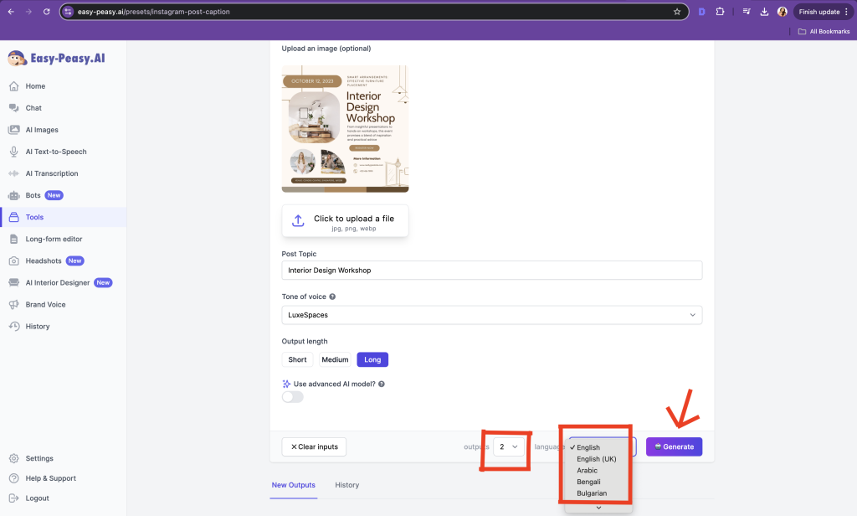857x516 pixels.
Task: Switch to the History tab
Action: tap(346, 485)
